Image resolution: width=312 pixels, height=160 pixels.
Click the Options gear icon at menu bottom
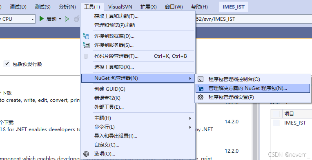(x=86, y=154)
